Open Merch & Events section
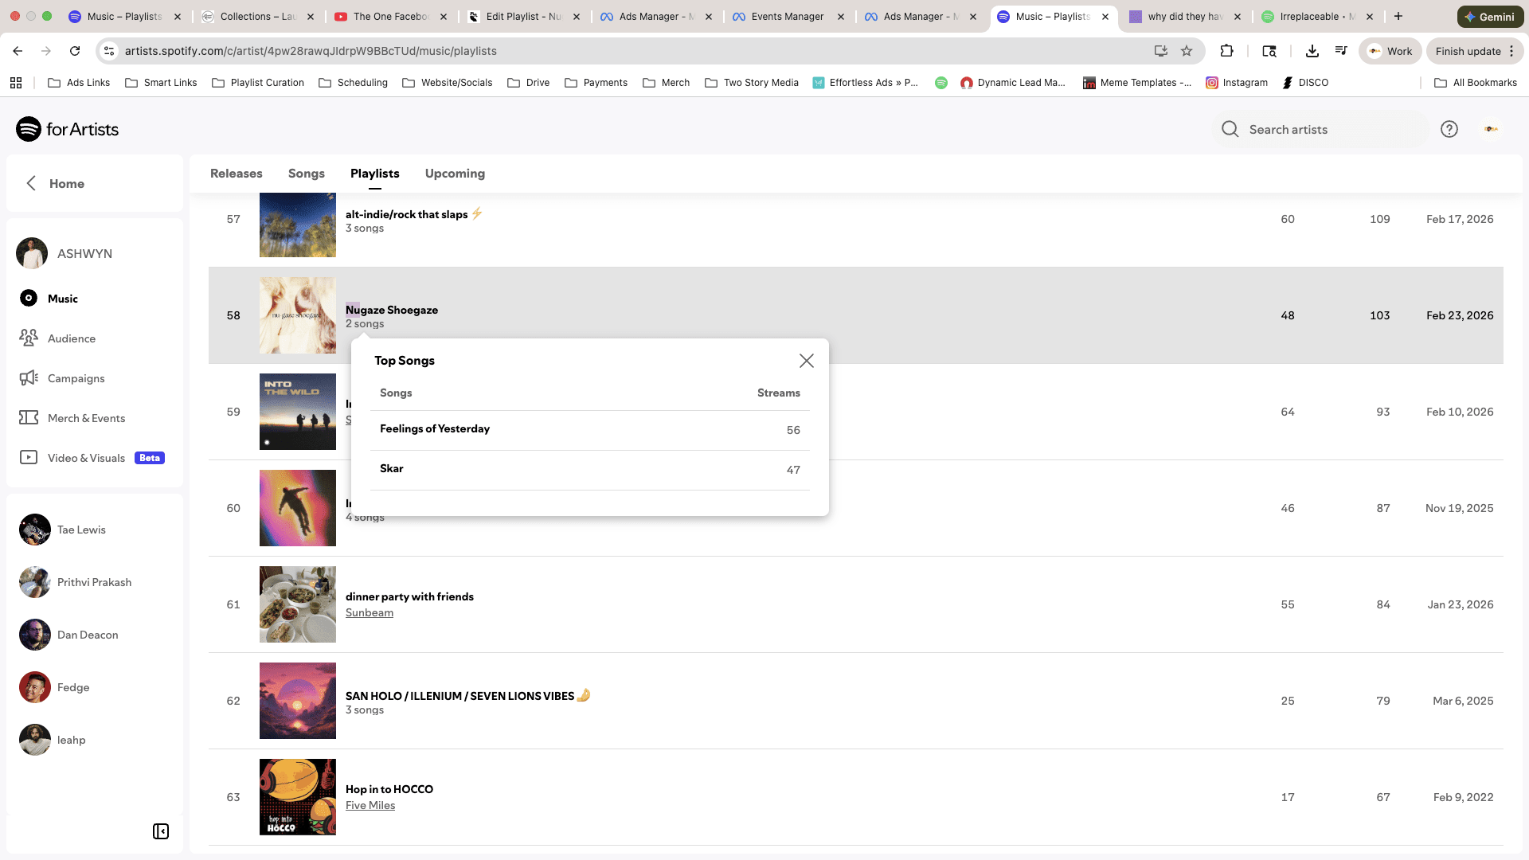 point(86,418)
